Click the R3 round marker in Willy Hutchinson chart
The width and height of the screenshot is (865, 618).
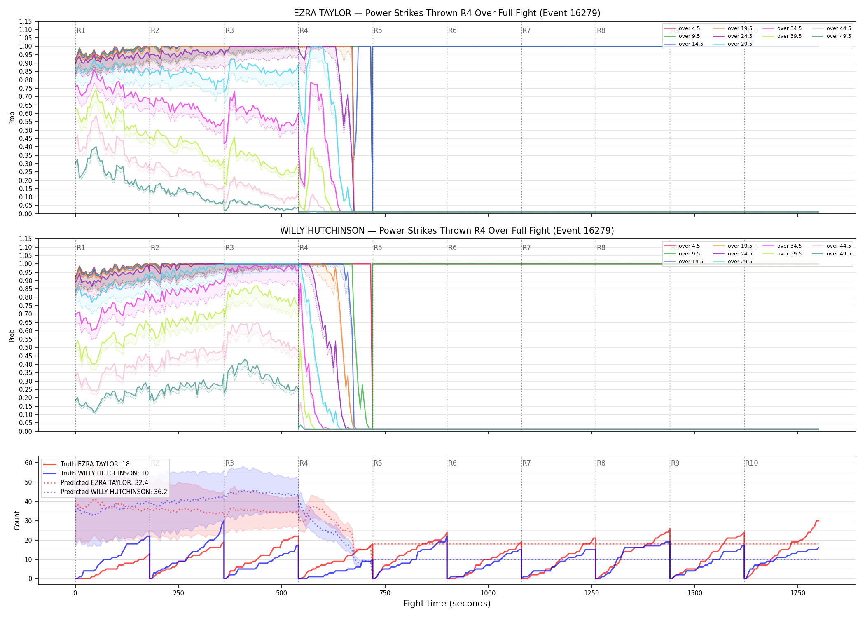pyautogui.click(x=229, y=248)
